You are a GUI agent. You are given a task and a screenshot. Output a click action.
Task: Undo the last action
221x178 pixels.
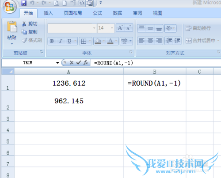pos(32,3)
